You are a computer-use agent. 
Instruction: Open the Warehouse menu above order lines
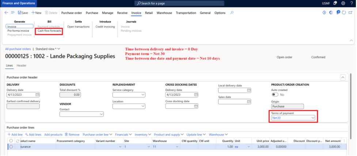click(x=219, y=134)
